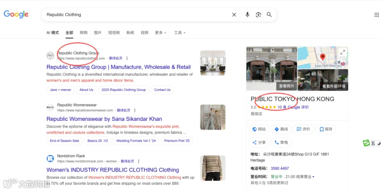This screenshot has width=381, height=191.
Task: Click the Contact Us sitelink chip
Action: point(162,90)
